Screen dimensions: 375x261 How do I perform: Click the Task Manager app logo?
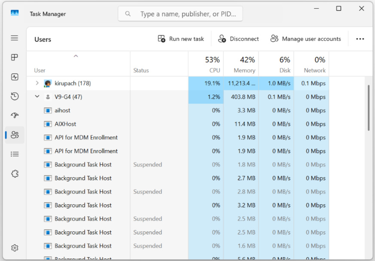pyautogui.click(x=15, y=12)
